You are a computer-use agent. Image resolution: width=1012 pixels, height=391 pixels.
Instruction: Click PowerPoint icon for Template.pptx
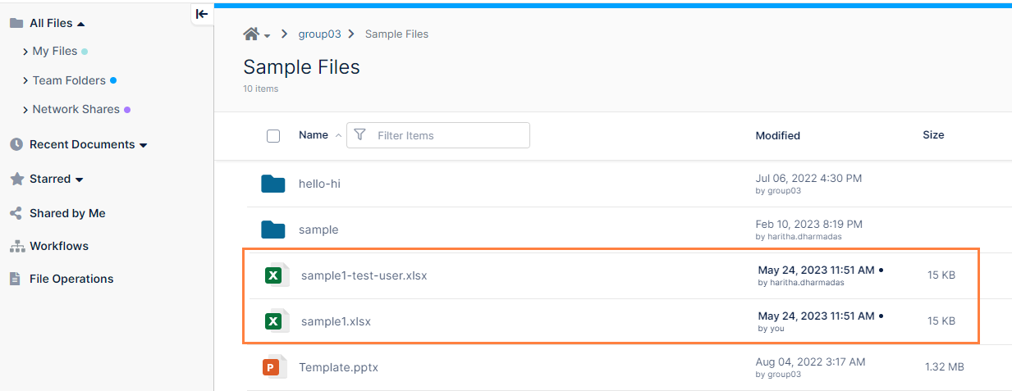272,367
